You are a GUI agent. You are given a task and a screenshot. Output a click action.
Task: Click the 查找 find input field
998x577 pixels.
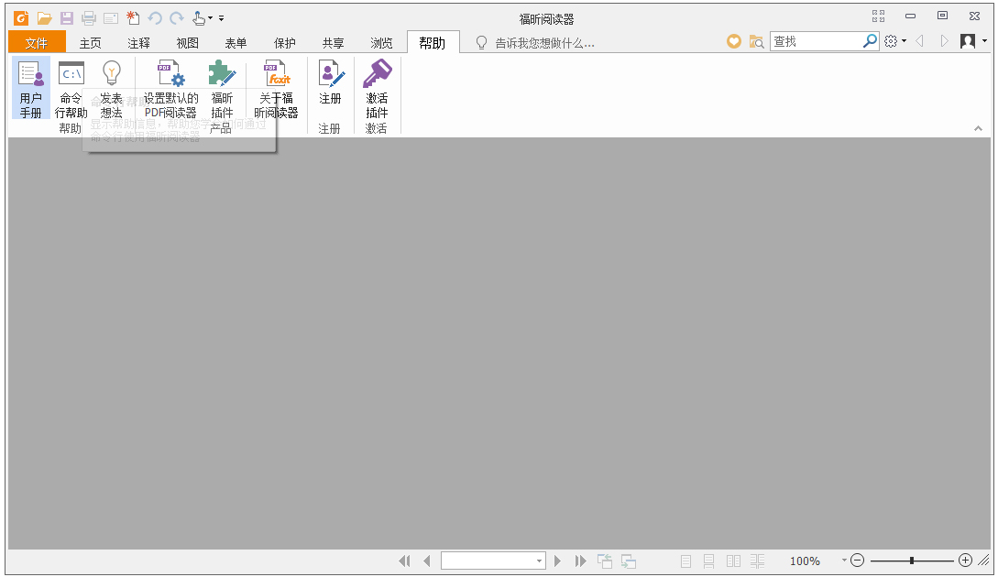click(816, 41)
